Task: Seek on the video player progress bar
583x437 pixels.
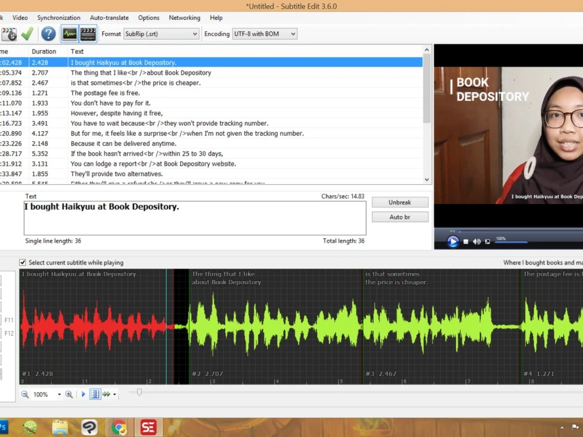Action: click(x=521, y=231)
